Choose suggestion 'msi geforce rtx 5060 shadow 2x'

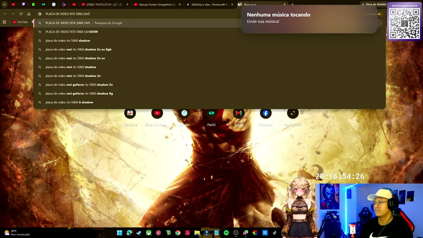209,85
